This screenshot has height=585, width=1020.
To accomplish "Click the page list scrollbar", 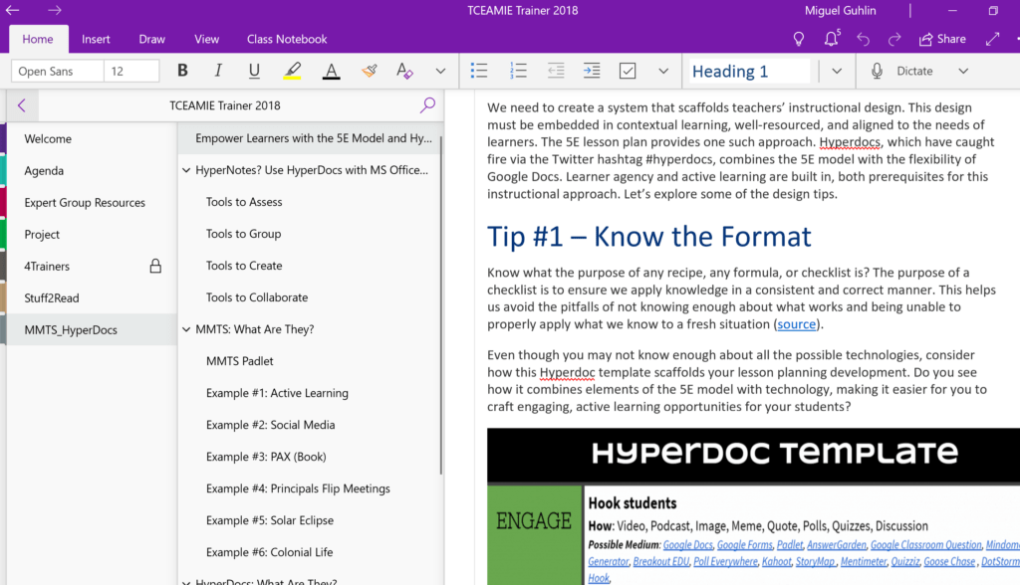I will pos(441,305).
